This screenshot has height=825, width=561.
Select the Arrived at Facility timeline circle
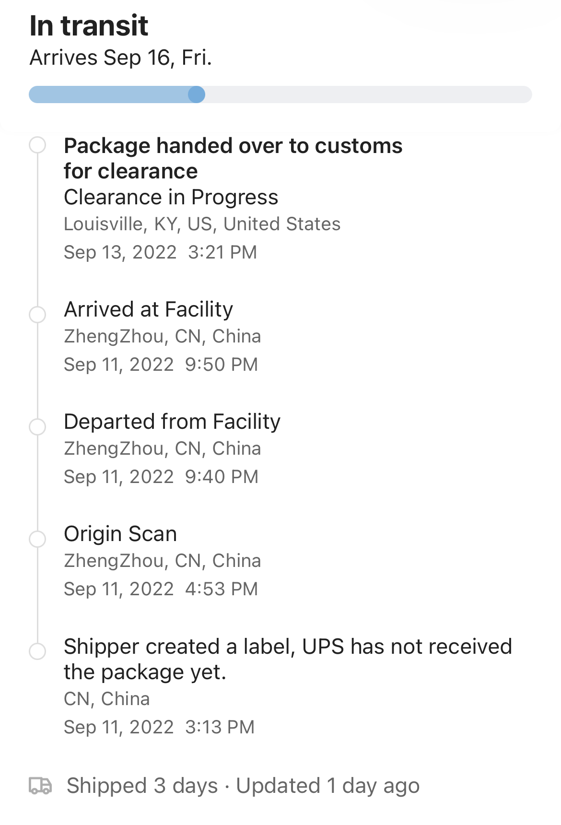[37, 315]
